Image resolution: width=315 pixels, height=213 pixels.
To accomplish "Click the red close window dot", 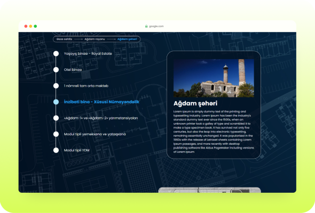I will [26, 26].
